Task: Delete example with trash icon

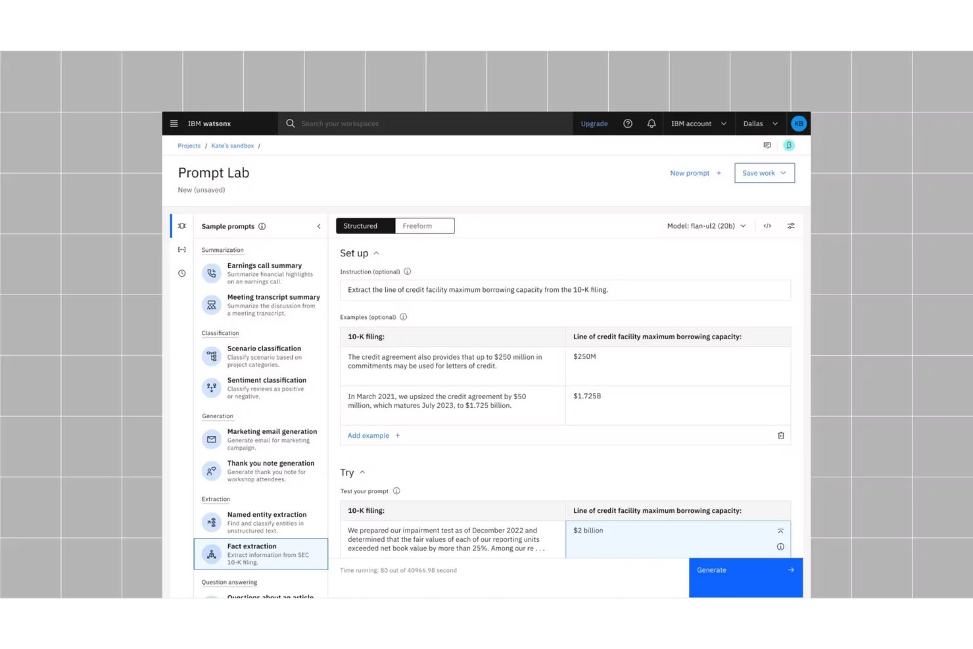Action: [781, 435]
